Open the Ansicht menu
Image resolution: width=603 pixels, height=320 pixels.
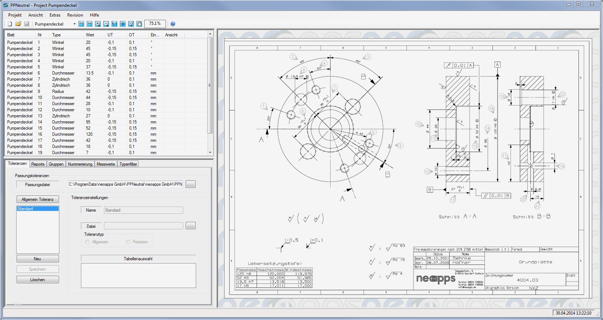coord(36,15)
